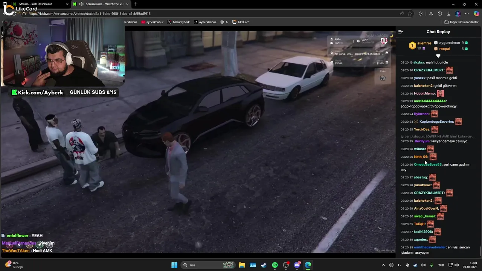
Task: Click Kylornnn's username in chat
Action: tap(422, 114)
